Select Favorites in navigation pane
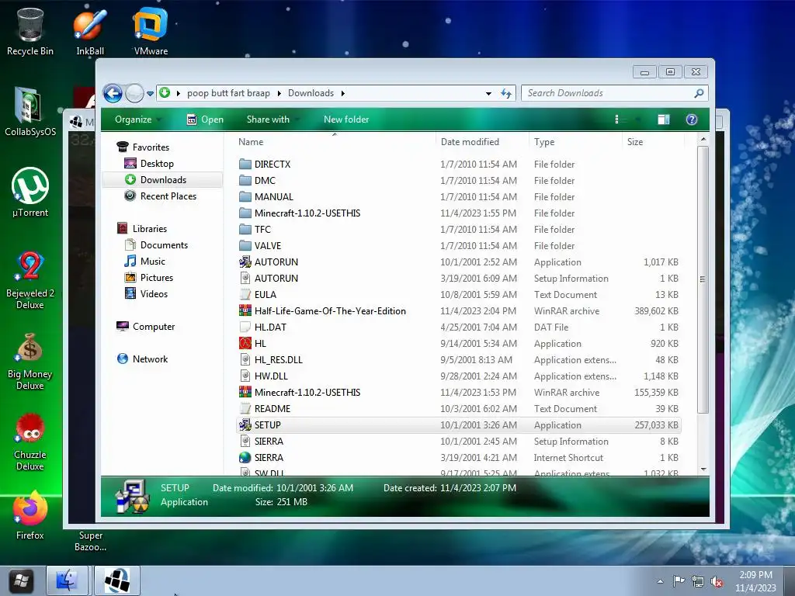Image resolution: width=795 pixels, height=596 pixels. tap(151, 147)
